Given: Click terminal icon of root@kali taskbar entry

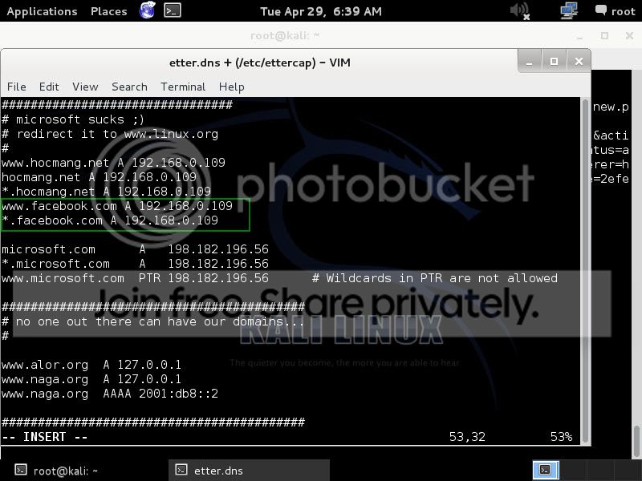Looking at the screenshot, I should coord(21,471).
